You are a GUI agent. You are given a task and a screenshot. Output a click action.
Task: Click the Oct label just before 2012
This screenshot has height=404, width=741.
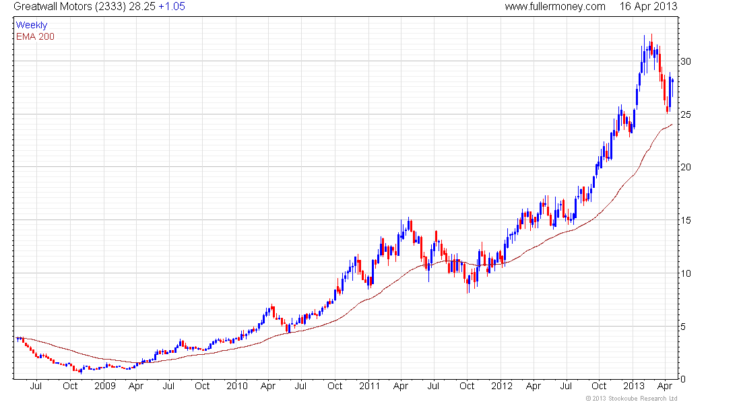tap(467, 386)
